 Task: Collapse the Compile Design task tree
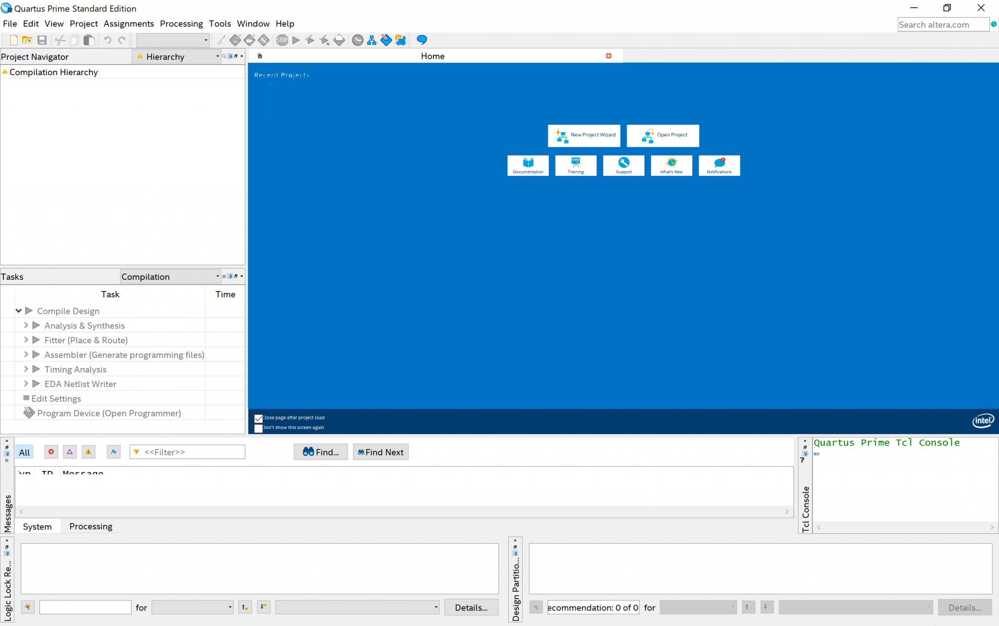click(19, 311)
